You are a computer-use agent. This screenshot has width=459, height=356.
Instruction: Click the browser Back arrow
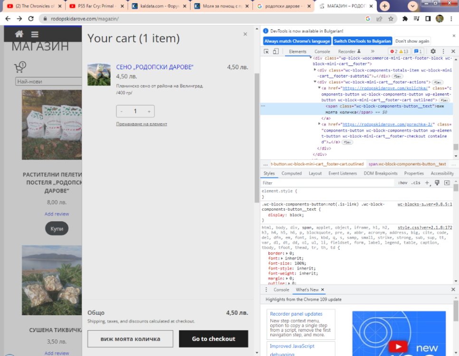pyautogui.click(x=8, y=19)
